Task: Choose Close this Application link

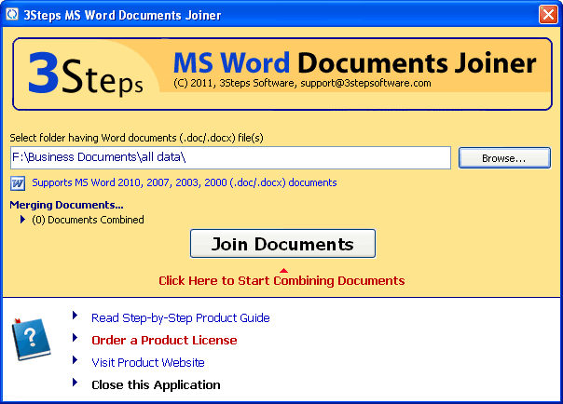Action: pos(156,384)
